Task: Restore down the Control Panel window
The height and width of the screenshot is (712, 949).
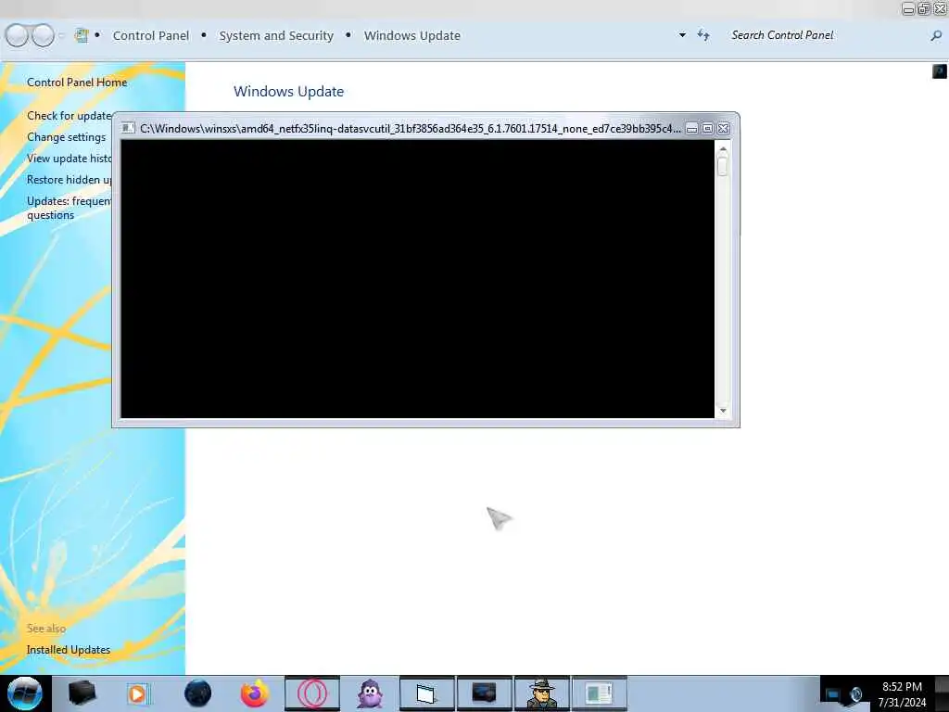Action: [924, 8]
